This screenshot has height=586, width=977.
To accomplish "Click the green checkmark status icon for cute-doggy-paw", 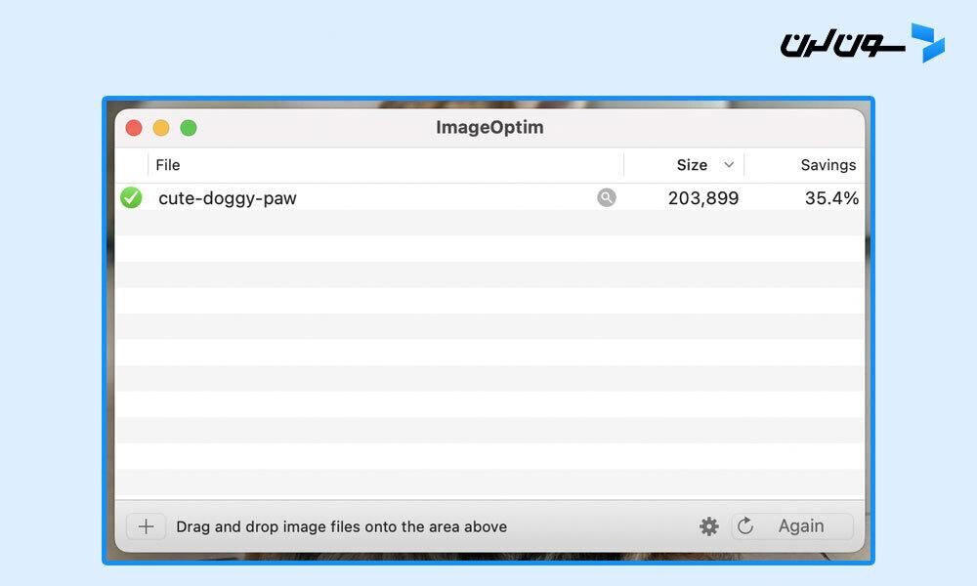I will [x=131, y=198].
